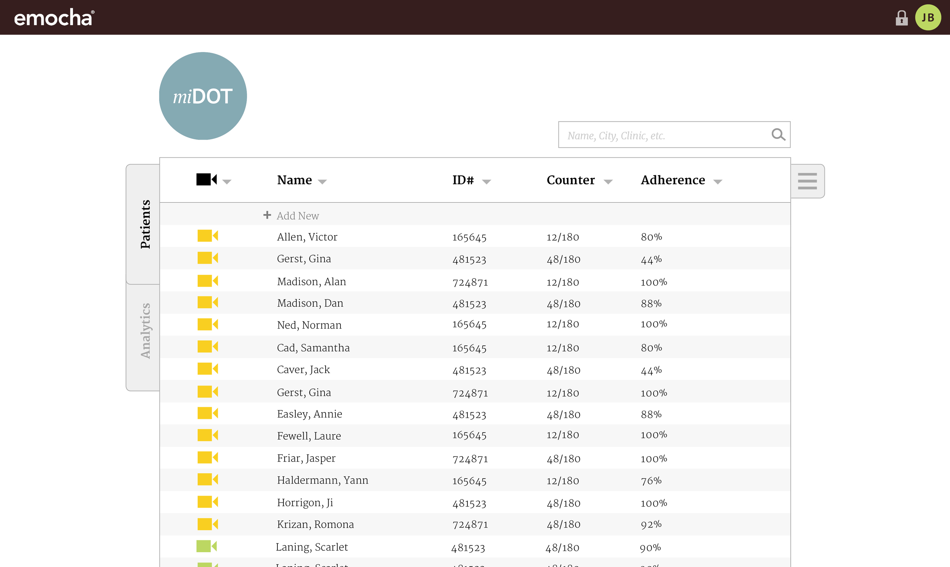Viewport: 950px width, 567px height.
Task: Open video for Friar, Jasper
Action: tap(207, 457)
